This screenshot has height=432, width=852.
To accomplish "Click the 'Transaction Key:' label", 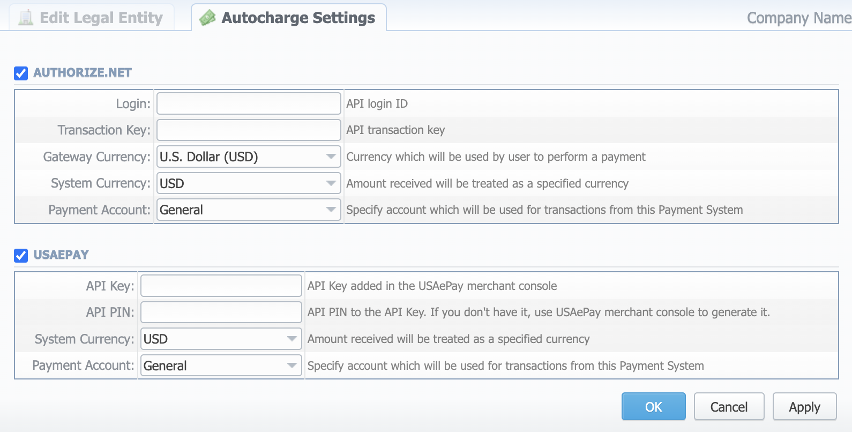I will [x=104, y=130].
